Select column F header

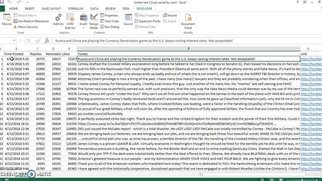pyautogui.click(x=189, y=49)
